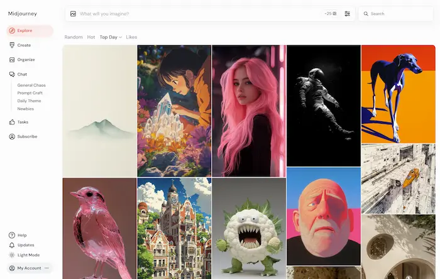Click the Create paintbrush icon
This screenshot has width=440, height=279.
click(x=12, y=45)
